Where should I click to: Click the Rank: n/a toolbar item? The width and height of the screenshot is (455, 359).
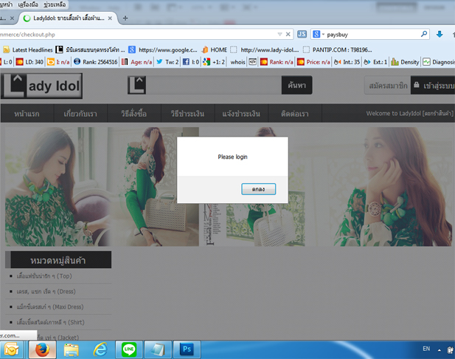(277, 62)
